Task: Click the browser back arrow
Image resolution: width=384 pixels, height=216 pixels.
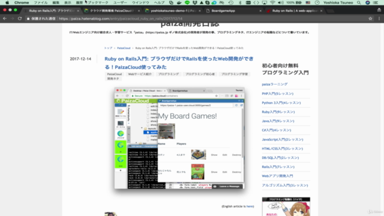Action: point(5,19)
